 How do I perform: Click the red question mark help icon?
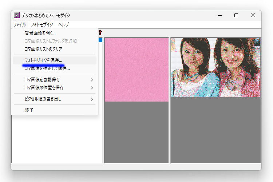100,33
